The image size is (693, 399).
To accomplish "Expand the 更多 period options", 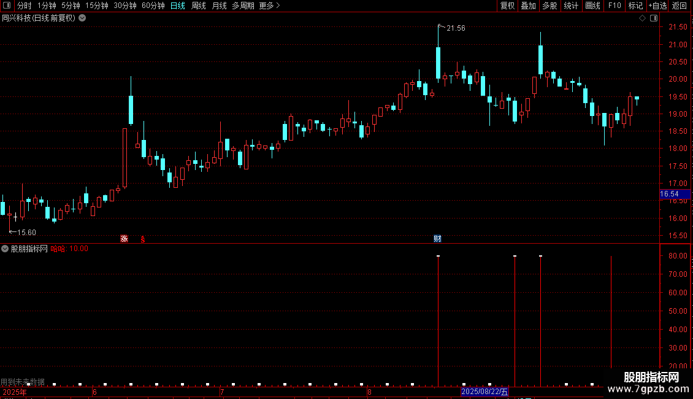I will coord(270,6).
